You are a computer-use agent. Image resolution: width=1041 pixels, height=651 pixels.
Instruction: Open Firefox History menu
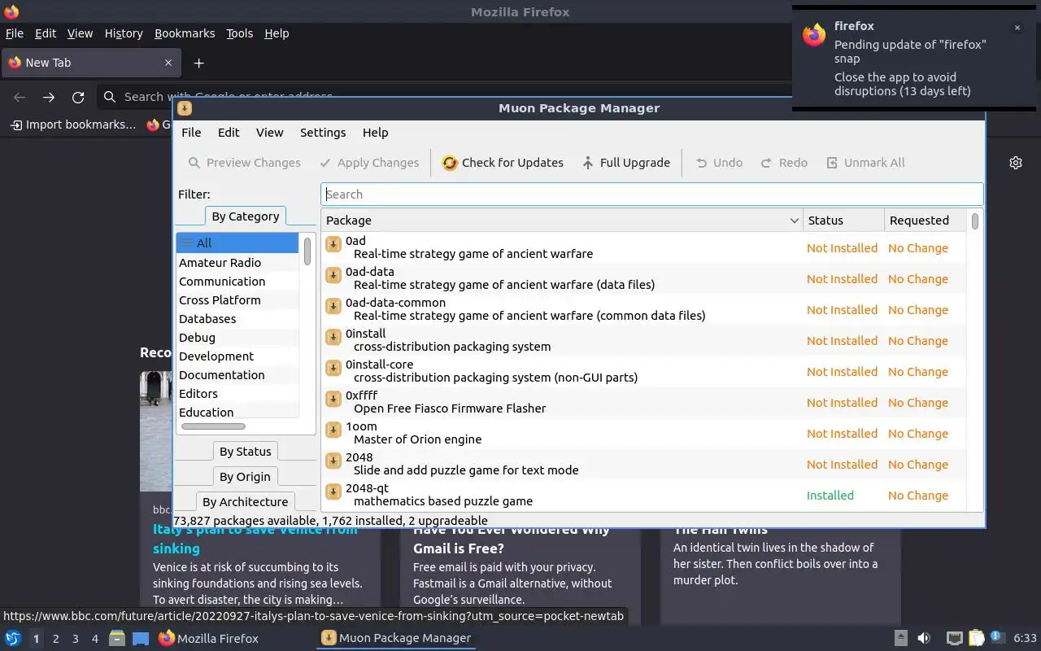tap(124, 33)
